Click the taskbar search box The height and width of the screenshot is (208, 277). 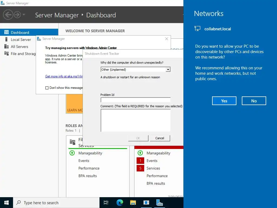tap(56, 203)
